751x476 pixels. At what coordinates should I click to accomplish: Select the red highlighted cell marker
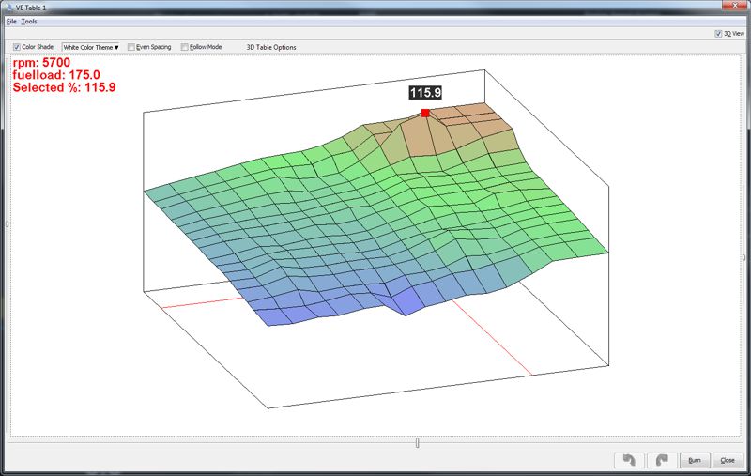click(425, 113)
